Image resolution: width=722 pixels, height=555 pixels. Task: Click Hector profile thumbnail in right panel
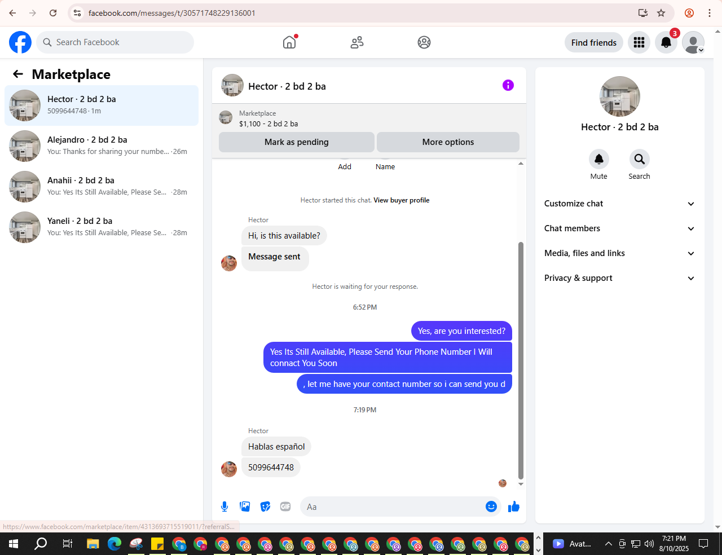point(620,96)
